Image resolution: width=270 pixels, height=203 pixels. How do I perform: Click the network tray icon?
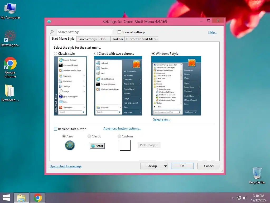(239, 198)
